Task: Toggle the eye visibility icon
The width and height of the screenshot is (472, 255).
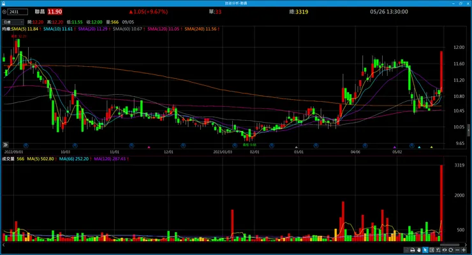Action: (x=445, y=250)
